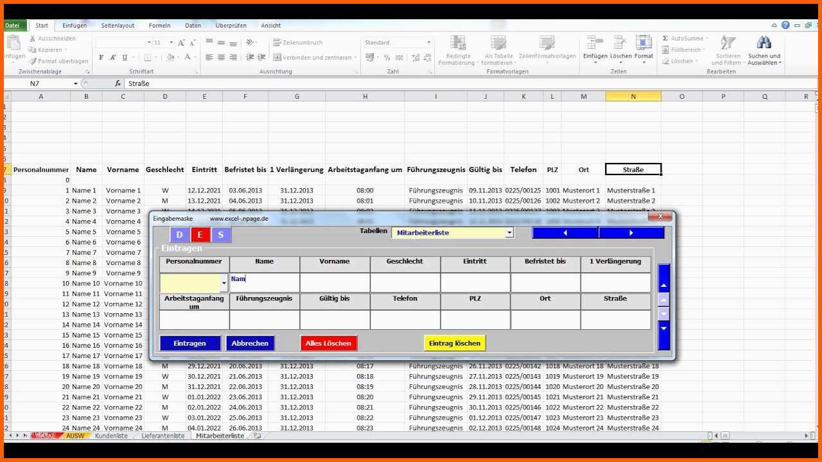Open the Tabellen dropdown showing Mitarbeiterliste

point(509,233)
